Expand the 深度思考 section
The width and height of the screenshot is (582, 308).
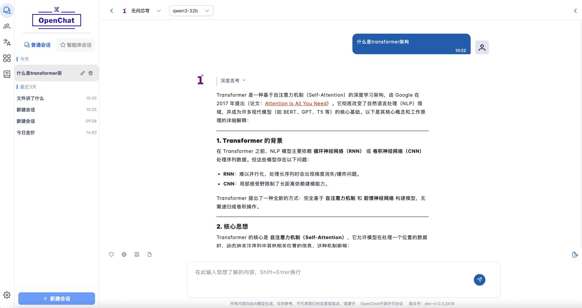point(233,81)
